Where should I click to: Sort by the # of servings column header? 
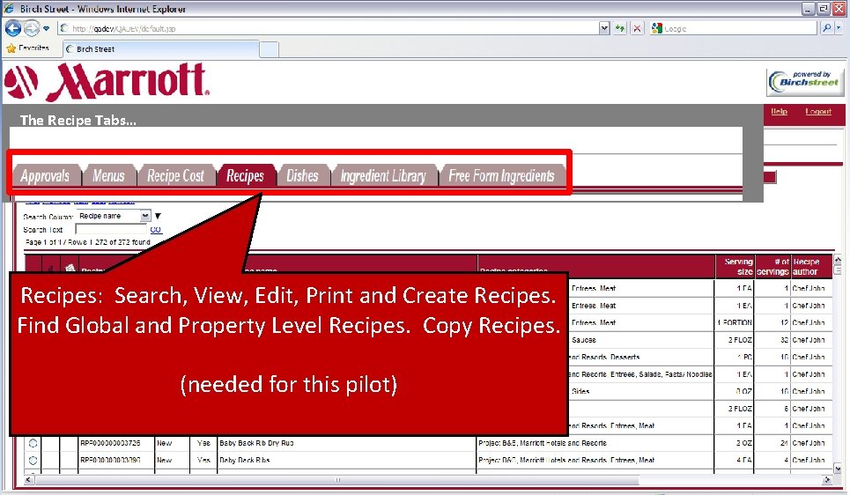click(772, 266)
